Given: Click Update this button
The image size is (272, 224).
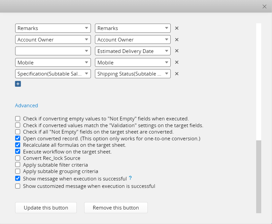Looking at the screenshot, I should [x=46, y=208].
